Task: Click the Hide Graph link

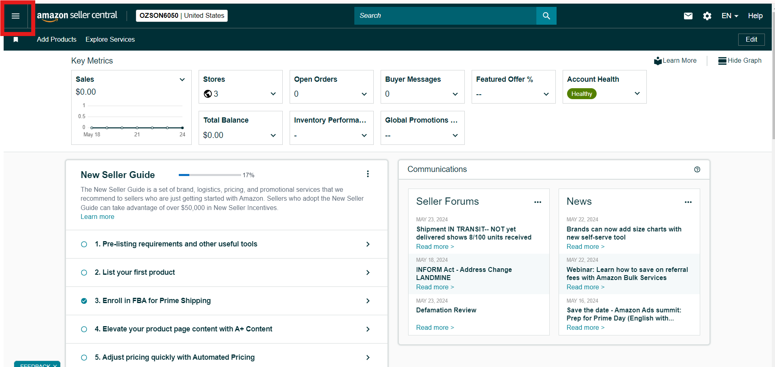Action: 745,61
